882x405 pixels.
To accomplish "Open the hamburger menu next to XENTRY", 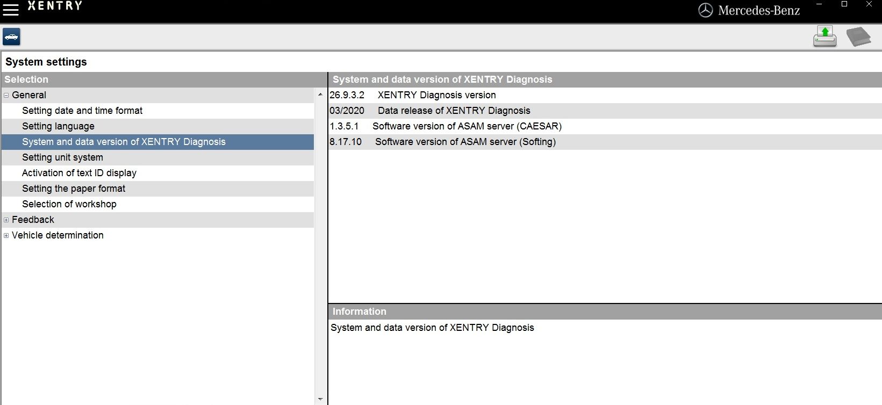I will click(x=11, y=10).
